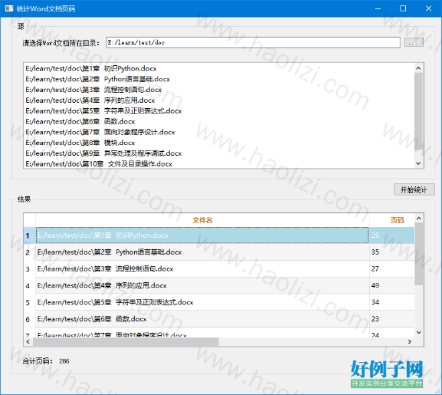Image resolution: width=442 pixels, height=395 pixels.
Task: Click the results horizontal scroll-left arrow
Action: pyautogui.click(x=28, y=342)
